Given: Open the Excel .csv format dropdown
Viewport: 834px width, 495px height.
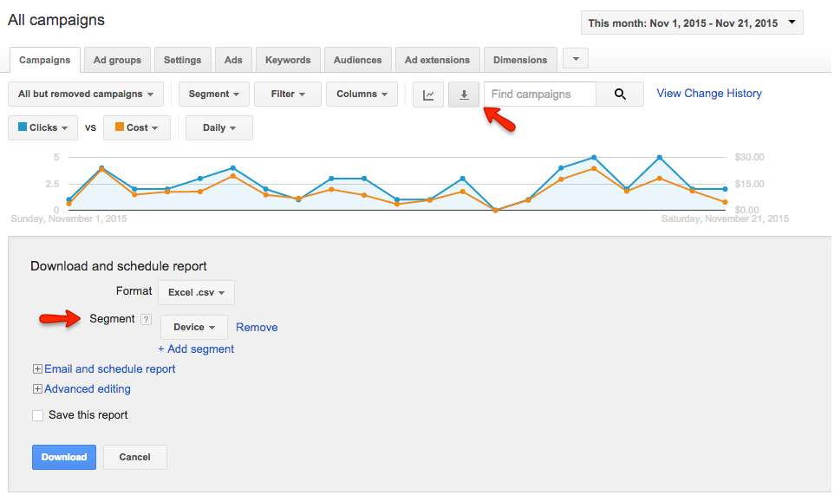Looking at the screenshot, I should [196, 293].
